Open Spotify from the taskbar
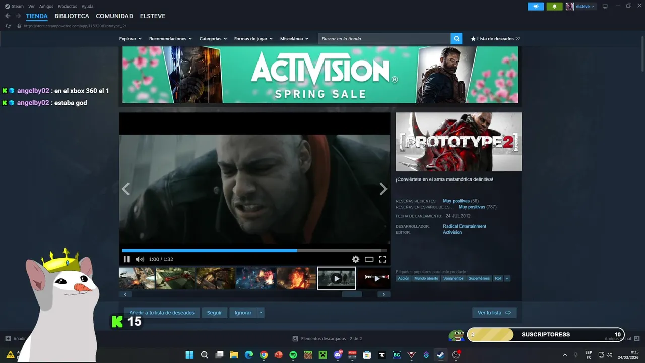 click(x=293, y=355)
